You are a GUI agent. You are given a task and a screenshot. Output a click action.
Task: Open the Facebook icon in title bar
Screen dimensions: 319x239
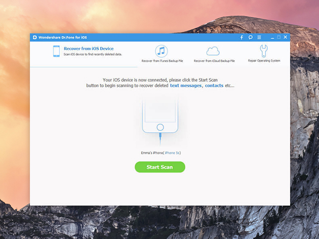pos(242,37)
